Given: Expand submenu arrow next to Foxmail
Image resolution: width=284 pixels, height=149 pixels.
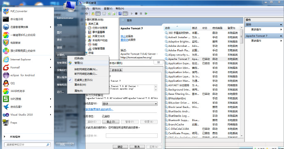Looking at the screenshot, I should click(51, 67).
